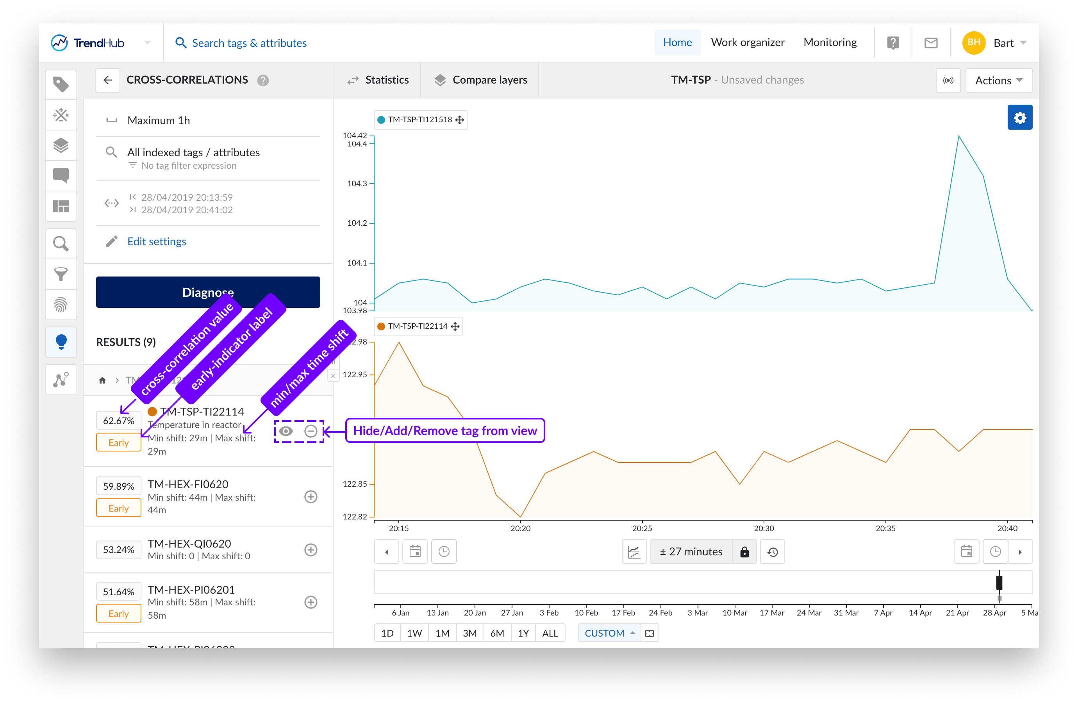Click the Search tags & attributes field
This screenshot has height=703, width=1078.
coord(249,43)
